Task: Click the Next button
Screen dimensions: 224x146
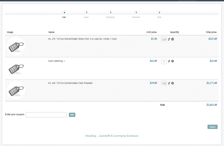Action: [x=212, y=127]
